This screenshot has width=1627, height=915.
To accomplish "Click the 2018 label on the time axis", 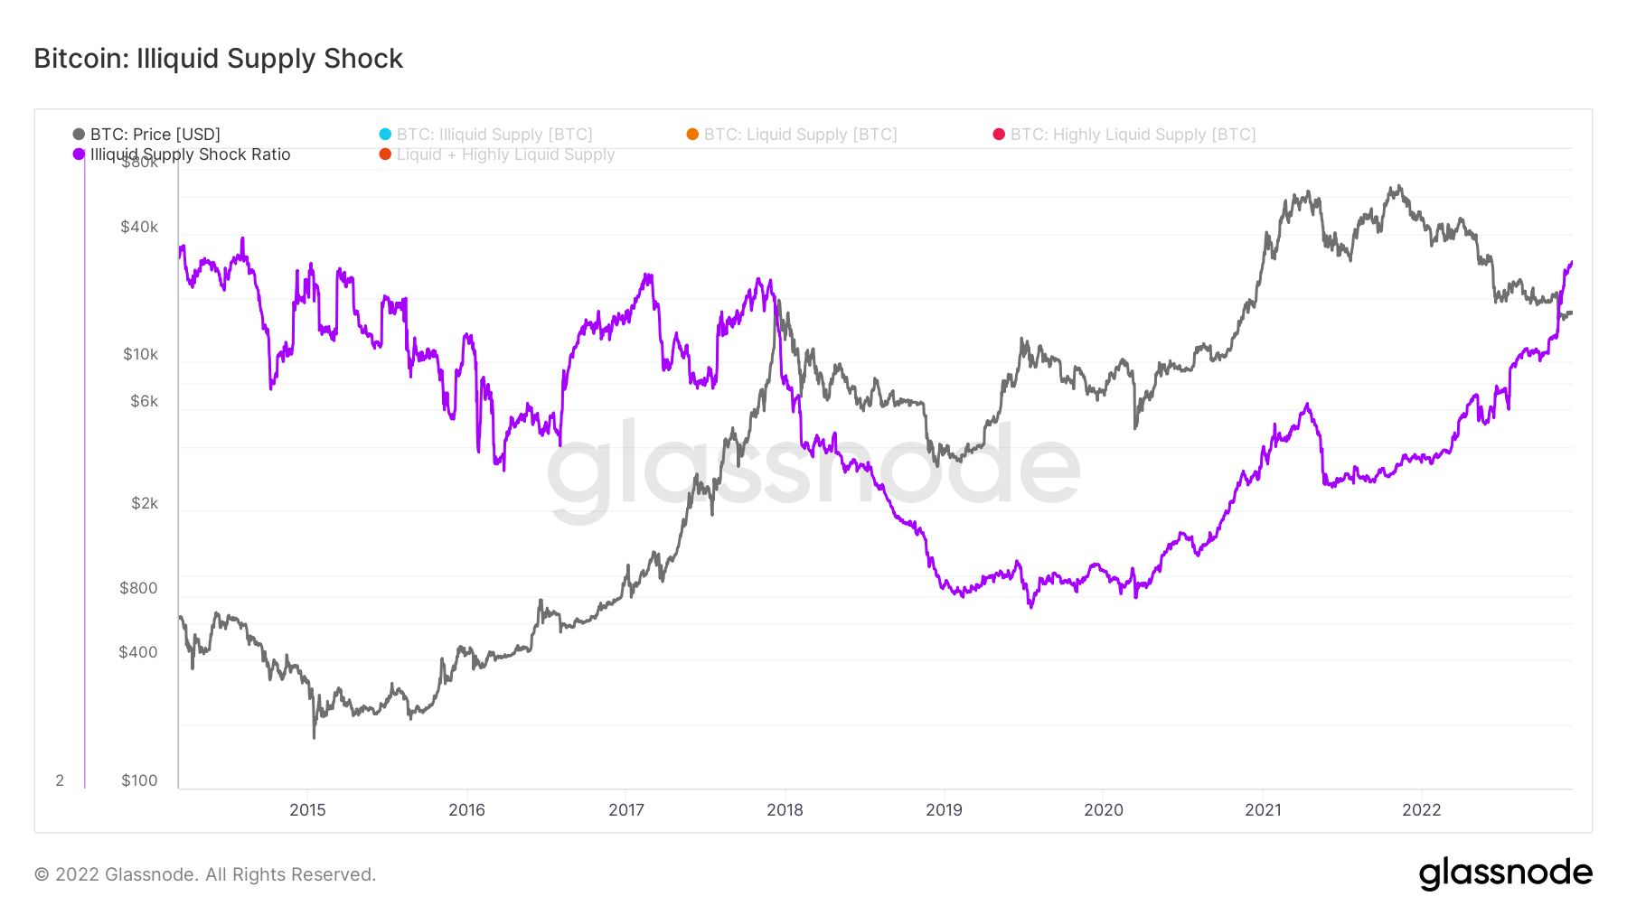I will 785,810.
